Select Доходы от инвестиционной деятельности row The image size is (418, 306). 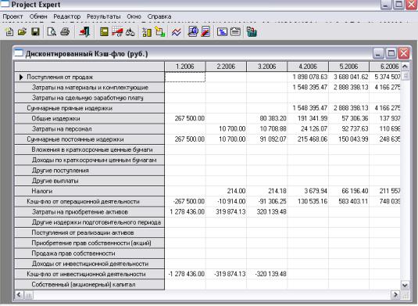click(x=90, y=264)
